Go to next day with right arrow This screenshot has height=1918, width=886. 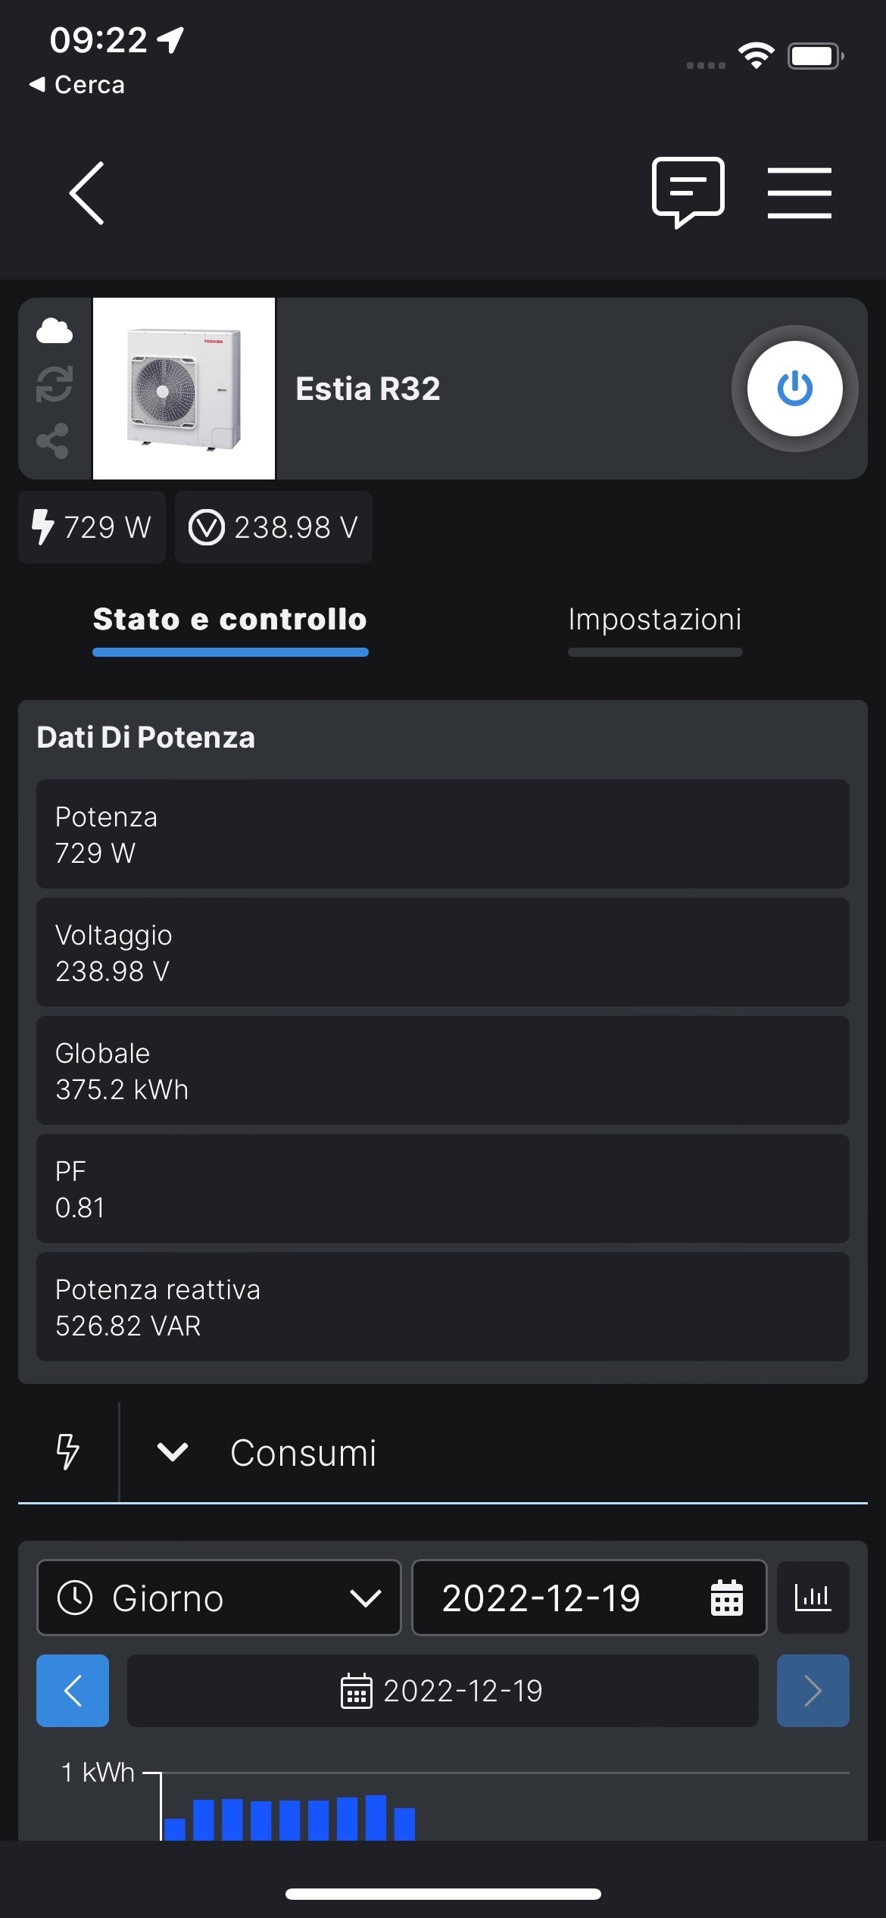click(813, 1691)
